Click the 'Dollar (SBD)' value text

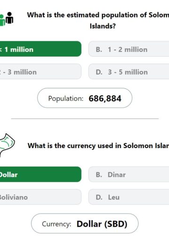click(x=102, y=224)
